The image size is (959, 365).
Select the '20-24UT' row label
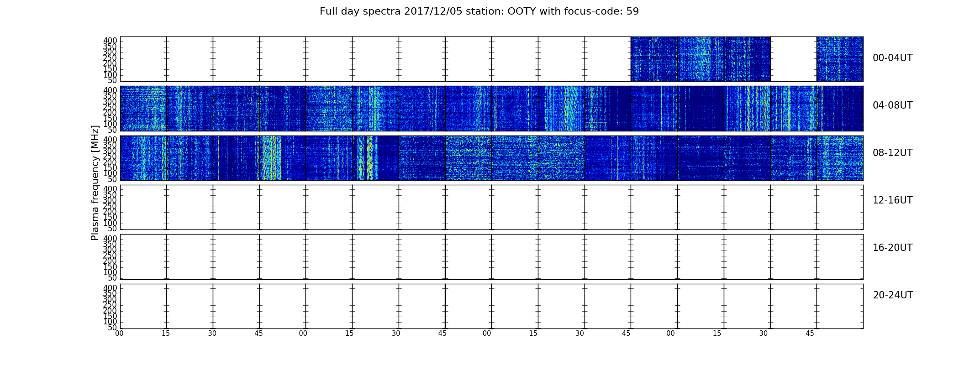tap(892, 295)
